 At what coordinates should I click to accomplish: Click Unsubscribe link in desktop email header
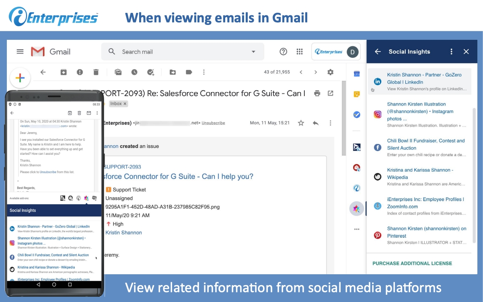(213, 123)
